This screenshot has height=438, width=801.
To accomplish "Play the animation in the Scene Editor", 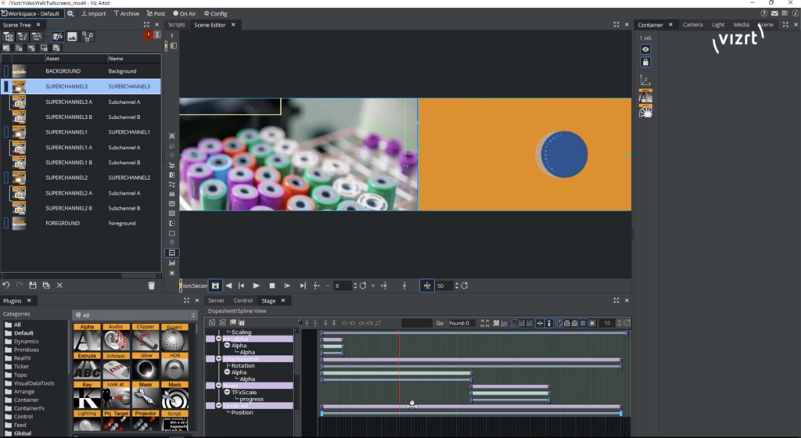I will click(257, 285).
